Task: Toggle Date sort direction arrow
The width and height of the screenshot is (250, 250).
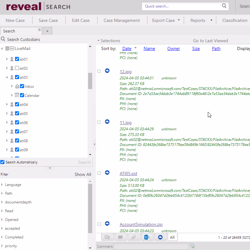Action: [x=136, y=48]
